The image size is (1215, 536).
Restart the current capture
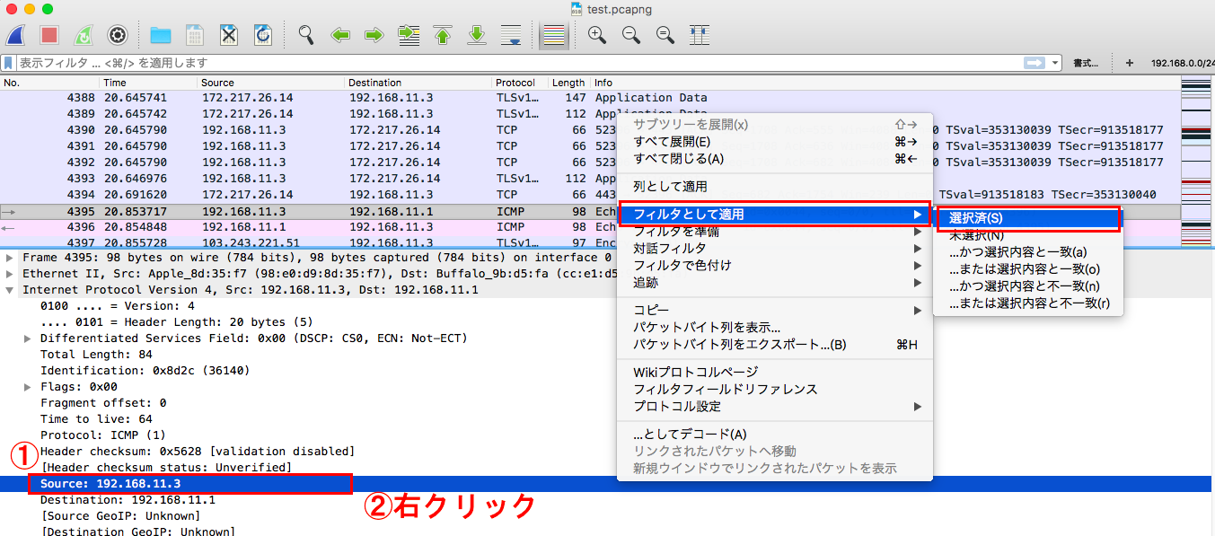(83, 36)
